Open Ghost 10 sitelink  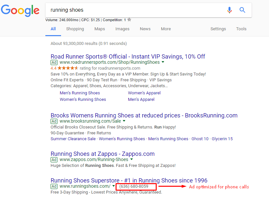click(200, 139)
